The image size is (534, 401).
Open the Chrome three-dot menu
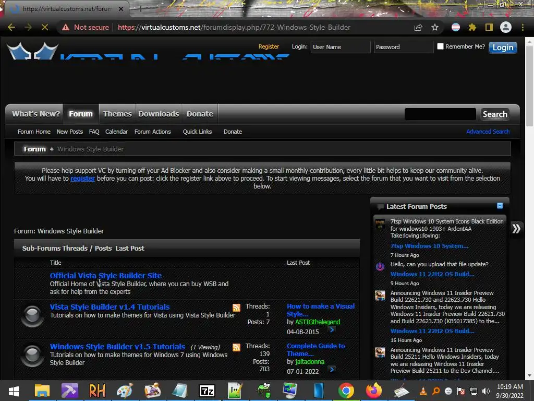pos(523,27)
